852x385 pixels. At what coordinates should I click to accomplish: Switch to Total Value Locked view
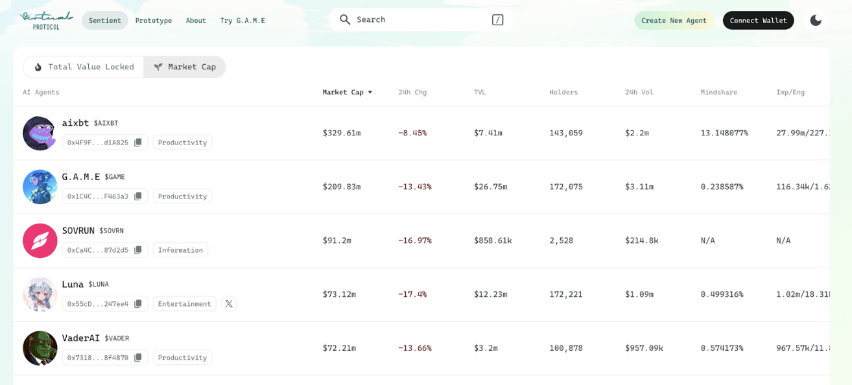[x=84, y=67]
